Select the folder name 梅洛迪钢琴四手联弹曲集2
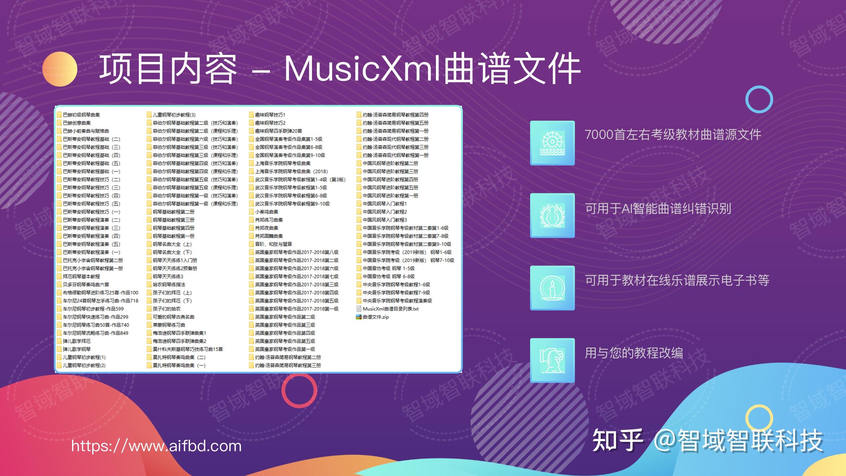Image resolution: width=846 pixels, height=476 pixels. tap(179, 341)
